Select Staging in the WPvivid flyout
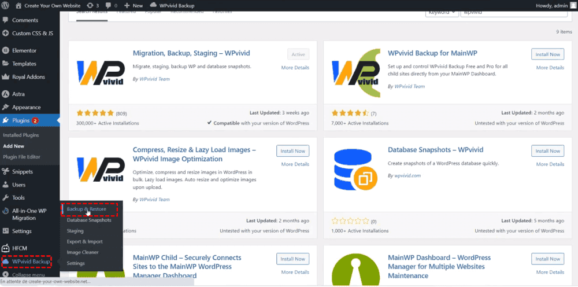 pyautogui.click(x=75, y=231)
